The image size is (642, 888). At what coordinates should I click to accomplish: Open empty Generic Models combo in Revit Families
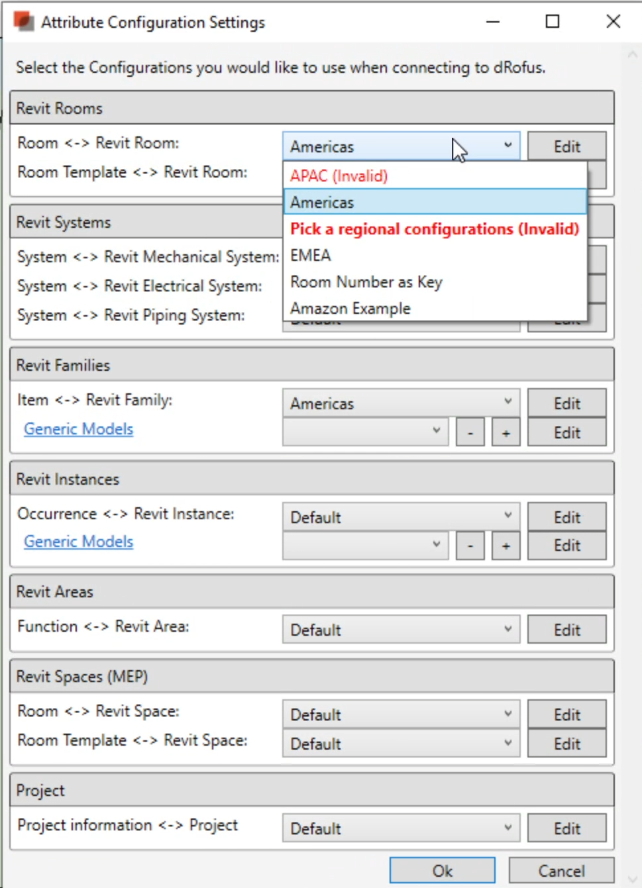[365, 432]
